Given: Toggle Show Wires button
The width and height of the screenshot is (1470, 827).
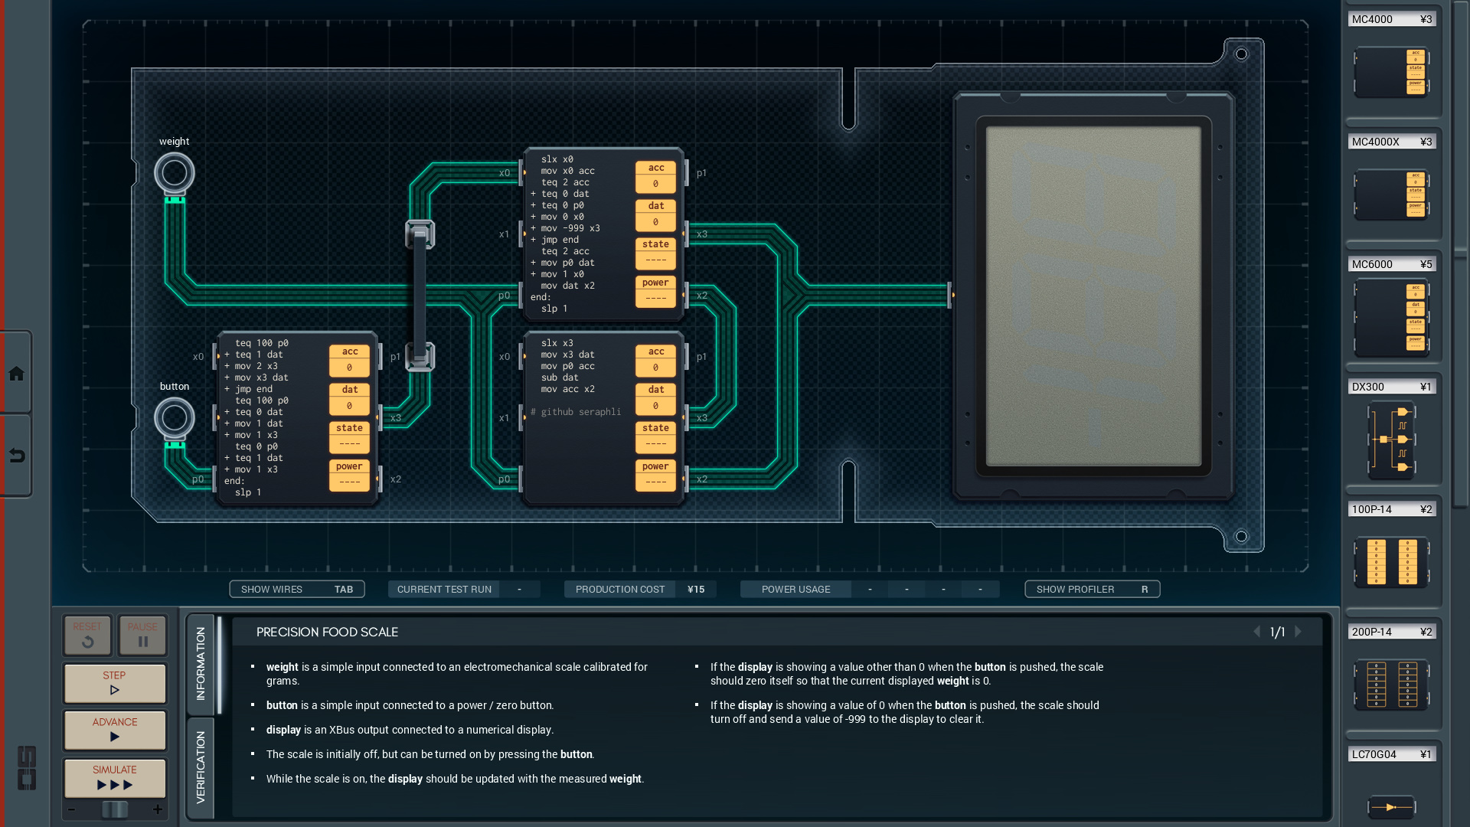Looking at the screenshot, I should (x=296, y=589).
